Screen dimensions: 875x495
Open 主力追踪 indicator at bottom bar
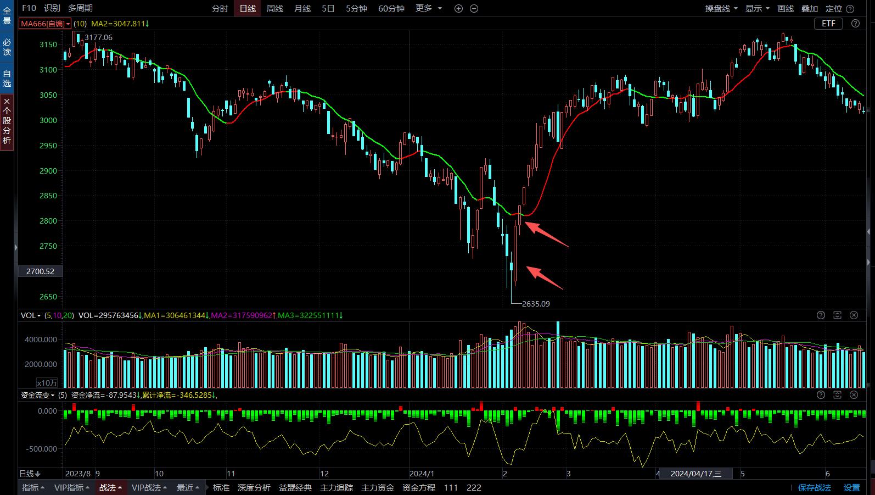[x=336, y=487]
